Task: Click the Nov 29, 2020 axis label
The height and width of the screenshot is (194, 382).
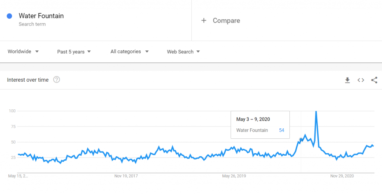Action: coord(342,176)
